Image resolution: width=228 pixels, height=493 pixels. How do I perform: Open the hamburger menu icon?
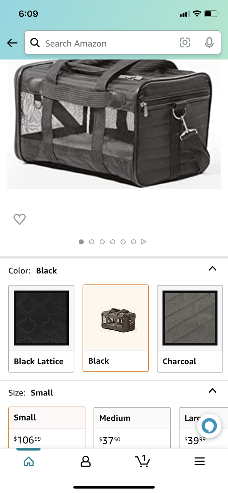(200, 462)
